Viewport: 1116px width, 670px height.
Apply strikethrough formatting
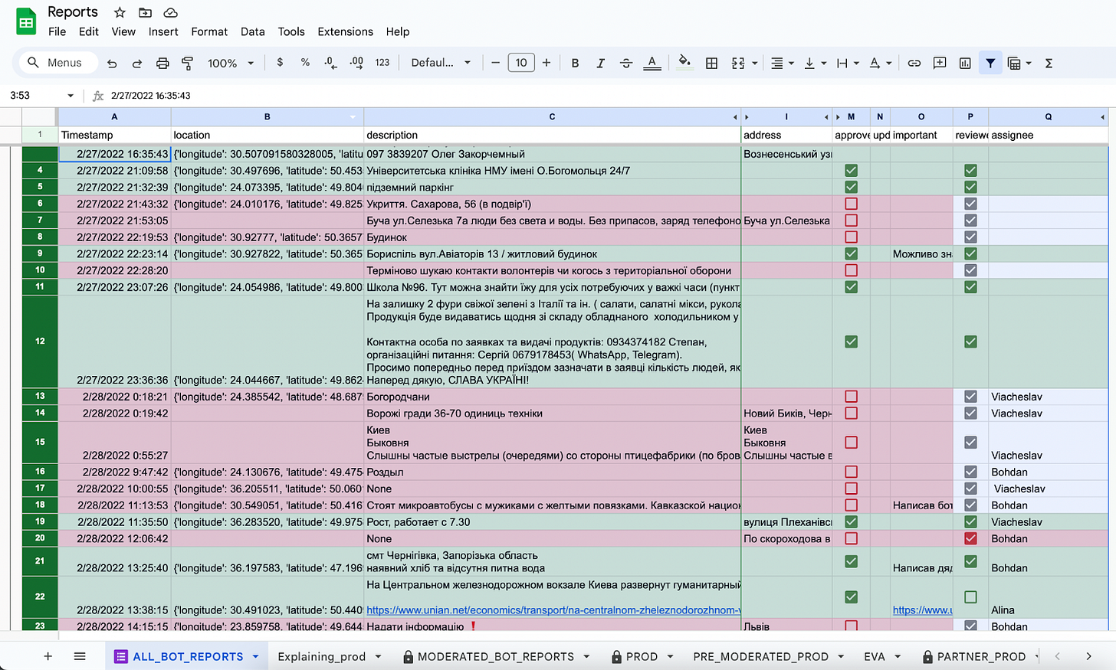click(x=626, y=64)
